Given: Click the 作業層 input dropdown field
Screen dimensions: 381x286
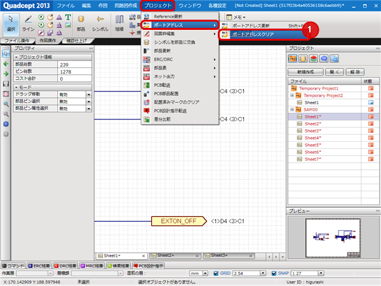Looking at the screenshot, I should pos(34,273).
